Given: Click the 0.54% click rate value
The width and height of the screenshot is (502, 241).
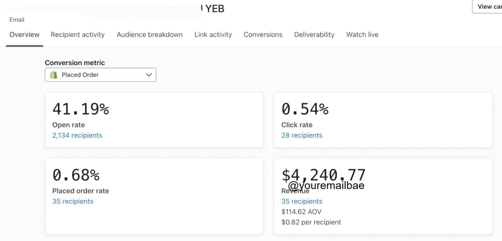Looking at the screenshot, I should (x=305, y=109).
